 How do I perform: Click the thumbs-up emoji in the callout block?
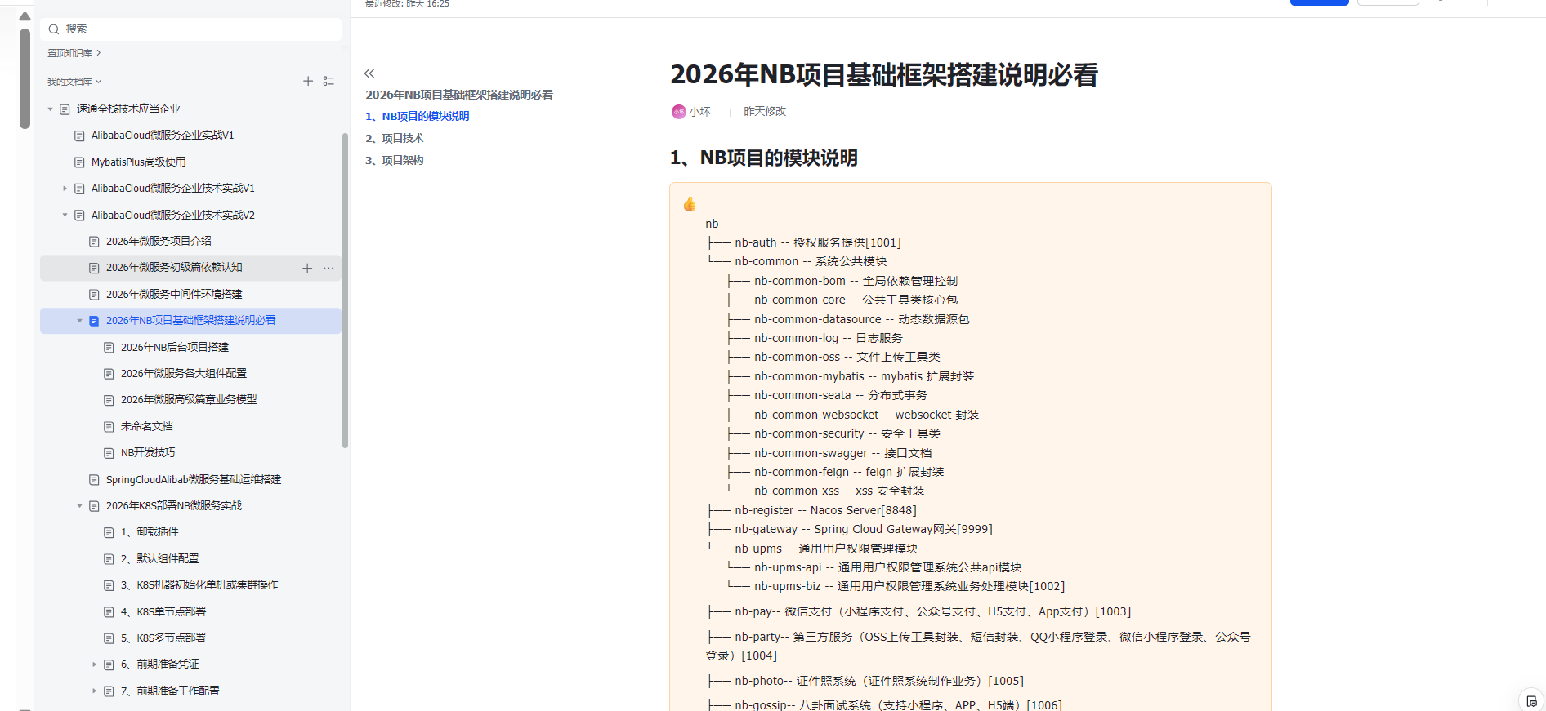pos(690,204)
